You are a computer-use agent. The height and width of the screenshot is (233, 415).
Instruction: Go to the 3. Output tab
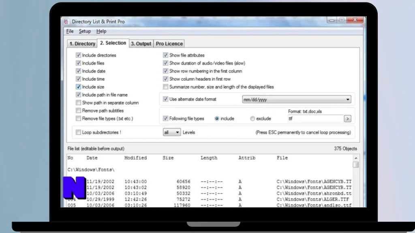(141, 44)
